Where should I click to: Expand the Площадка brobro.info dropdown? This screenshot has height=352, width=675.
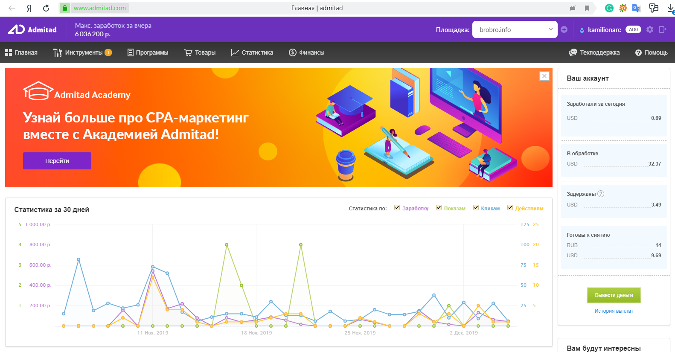coord(515,29)
